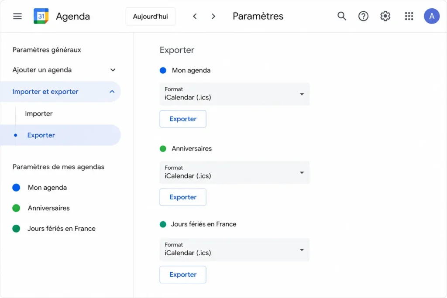The width and height of the screenshot is (447, 298).
Task: Go to next period arrow
Action: point(213,16)
